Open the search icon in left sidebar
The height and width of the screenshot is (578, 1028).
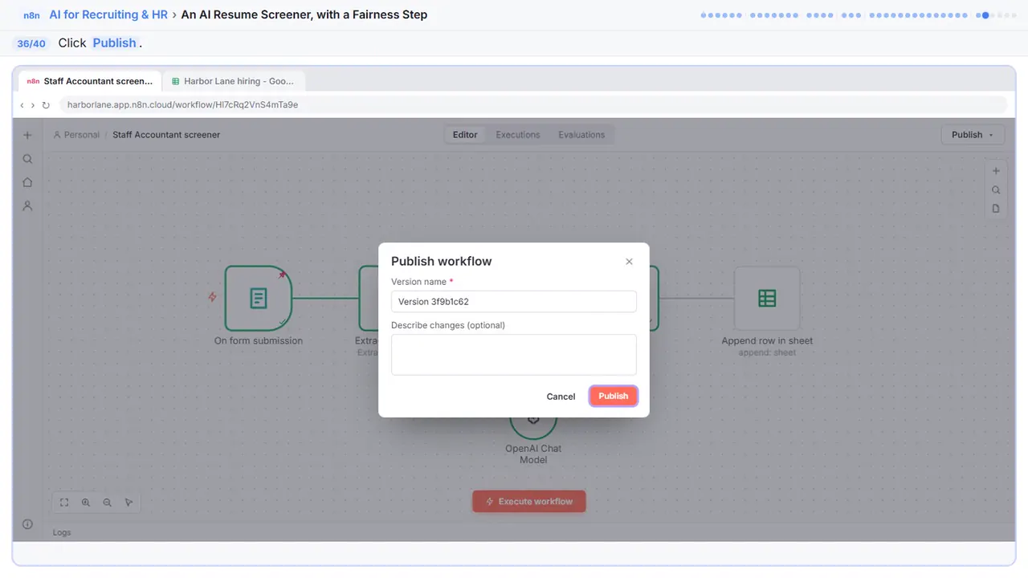click(x=27, y=159)
